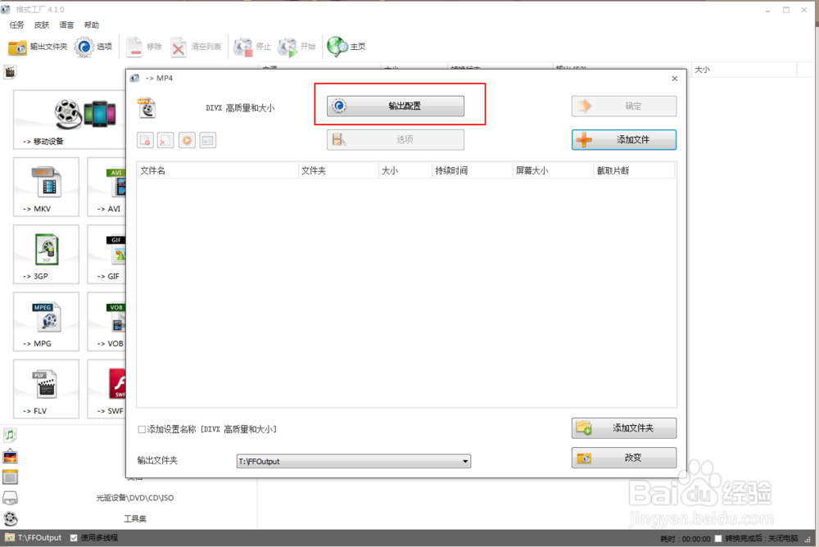
Task: Click the 开始 start toolbar button
Action: click(296, 47)
